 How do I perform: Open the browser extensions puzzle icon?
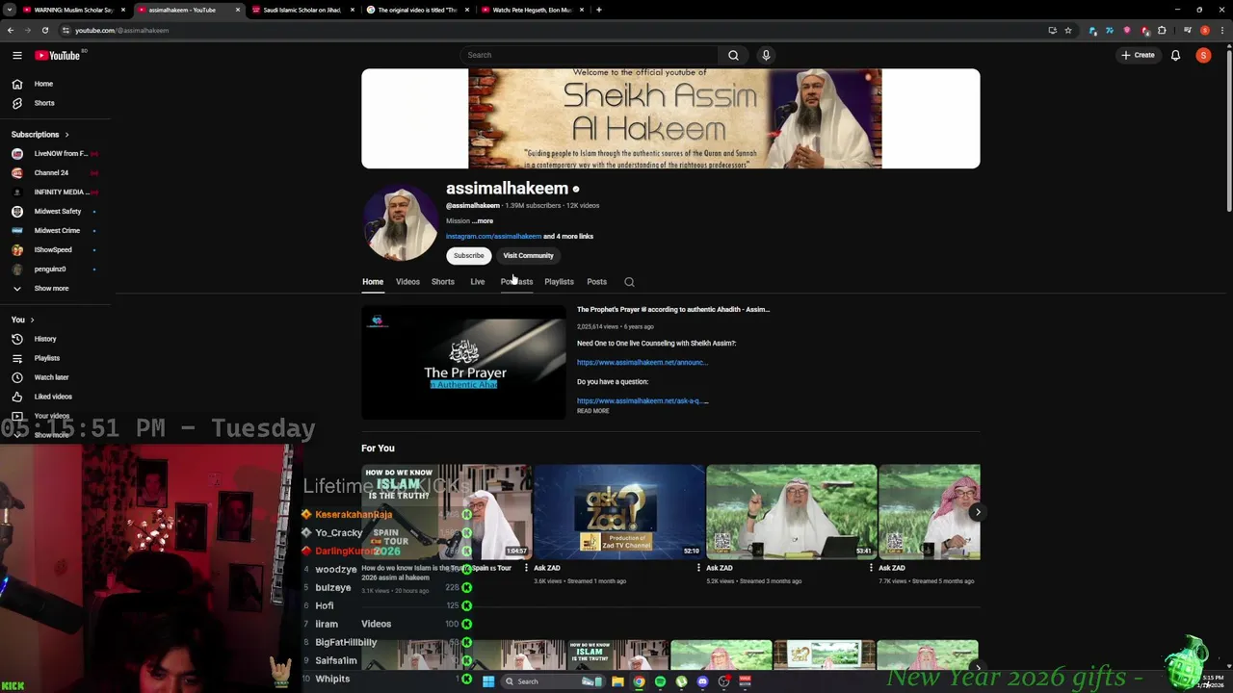[x=1162, y=30]
